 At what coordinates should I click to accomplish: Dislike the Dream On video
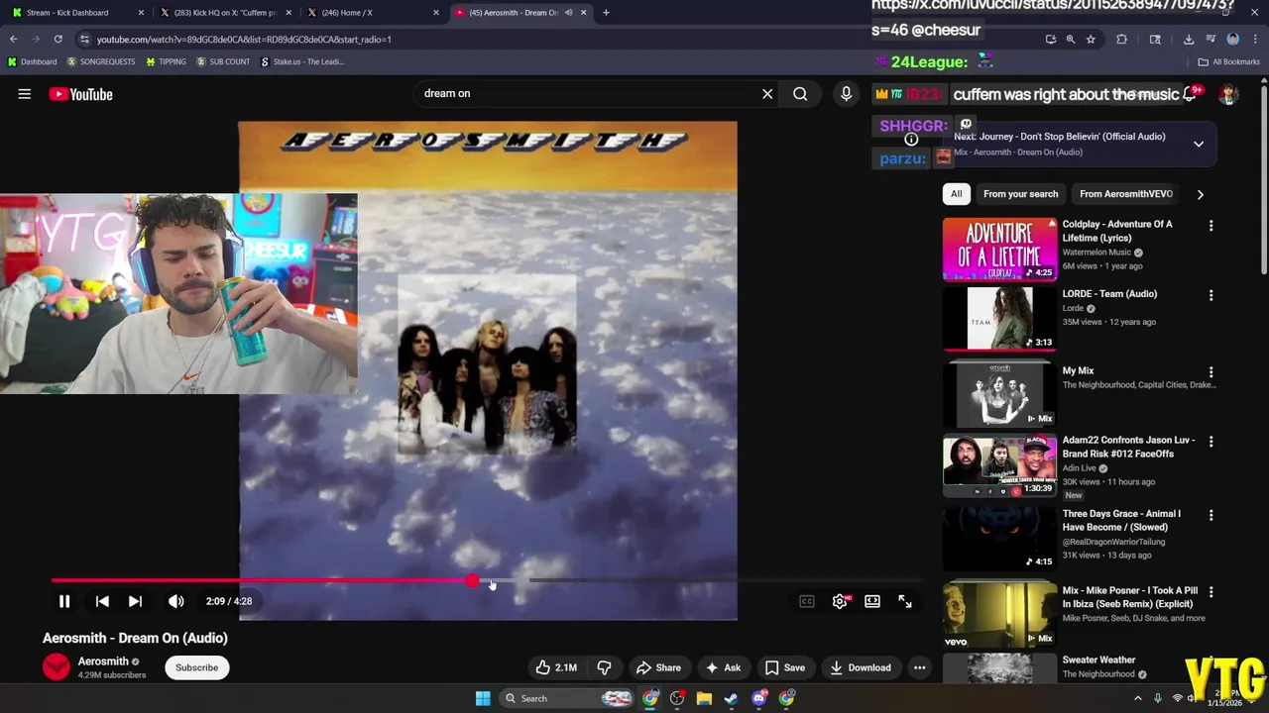[x=604, y=667]
